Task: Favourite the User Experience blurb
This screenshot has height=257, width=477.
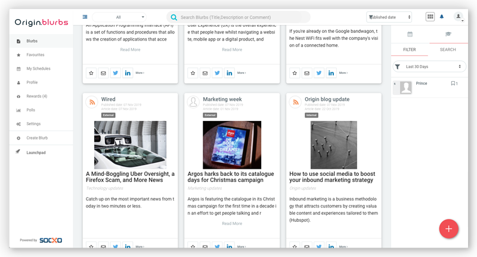Action: tap(193, 73)
